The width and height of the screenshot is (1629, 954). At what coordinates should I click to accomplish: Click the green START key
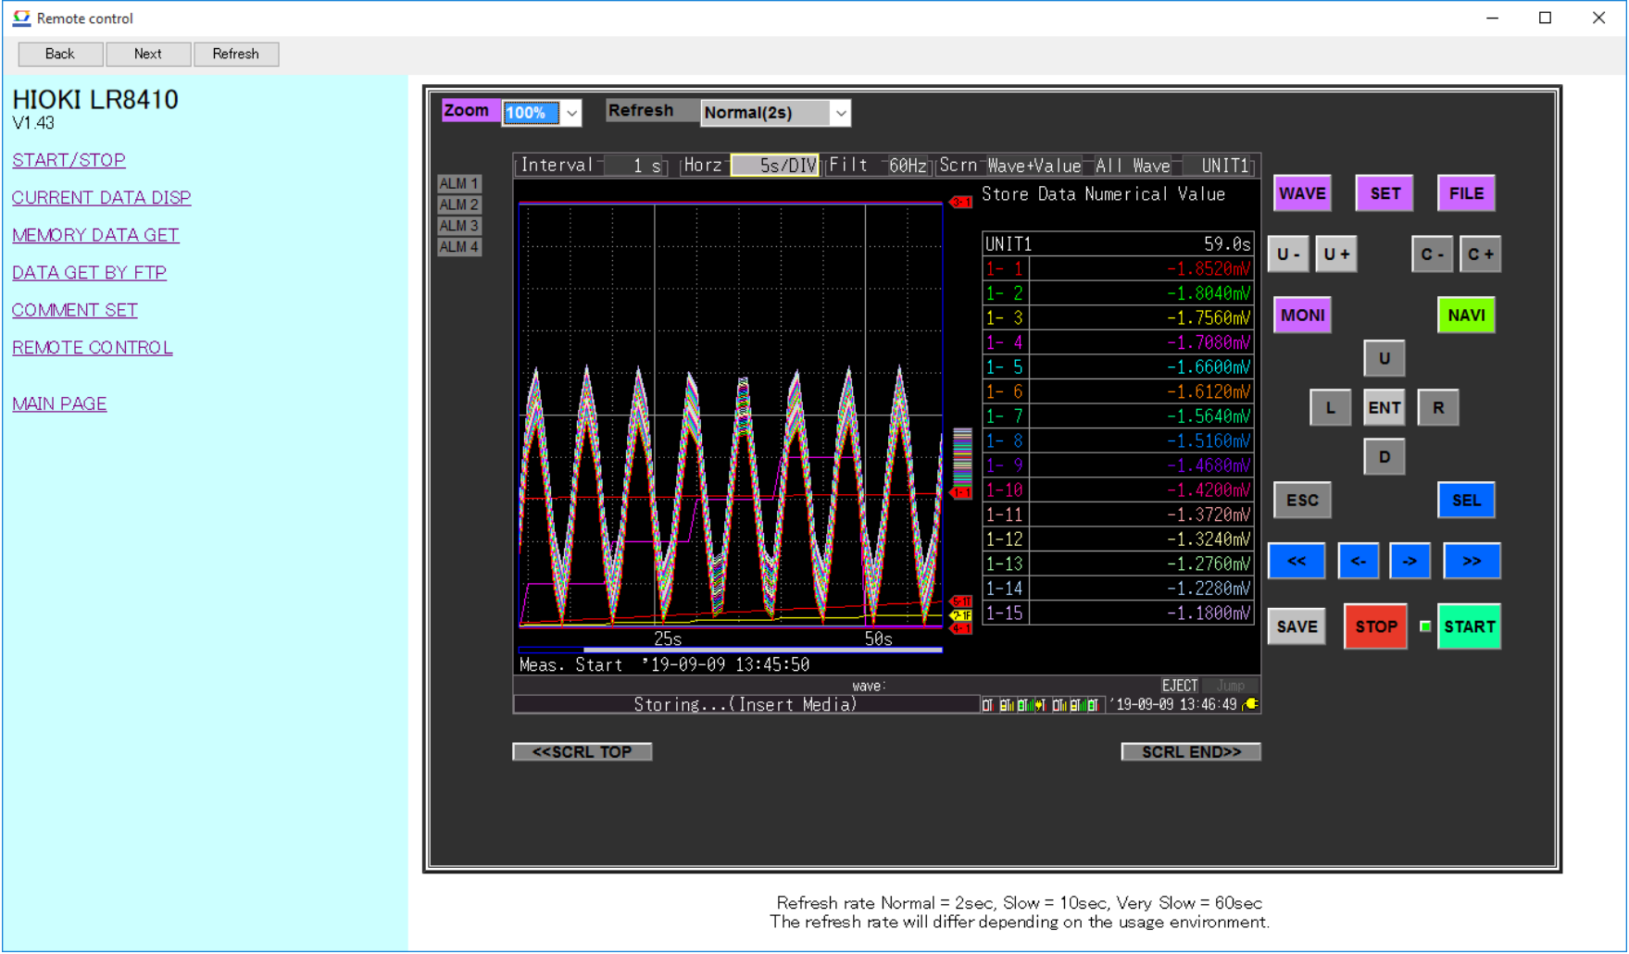click(x=1470, y=626)
